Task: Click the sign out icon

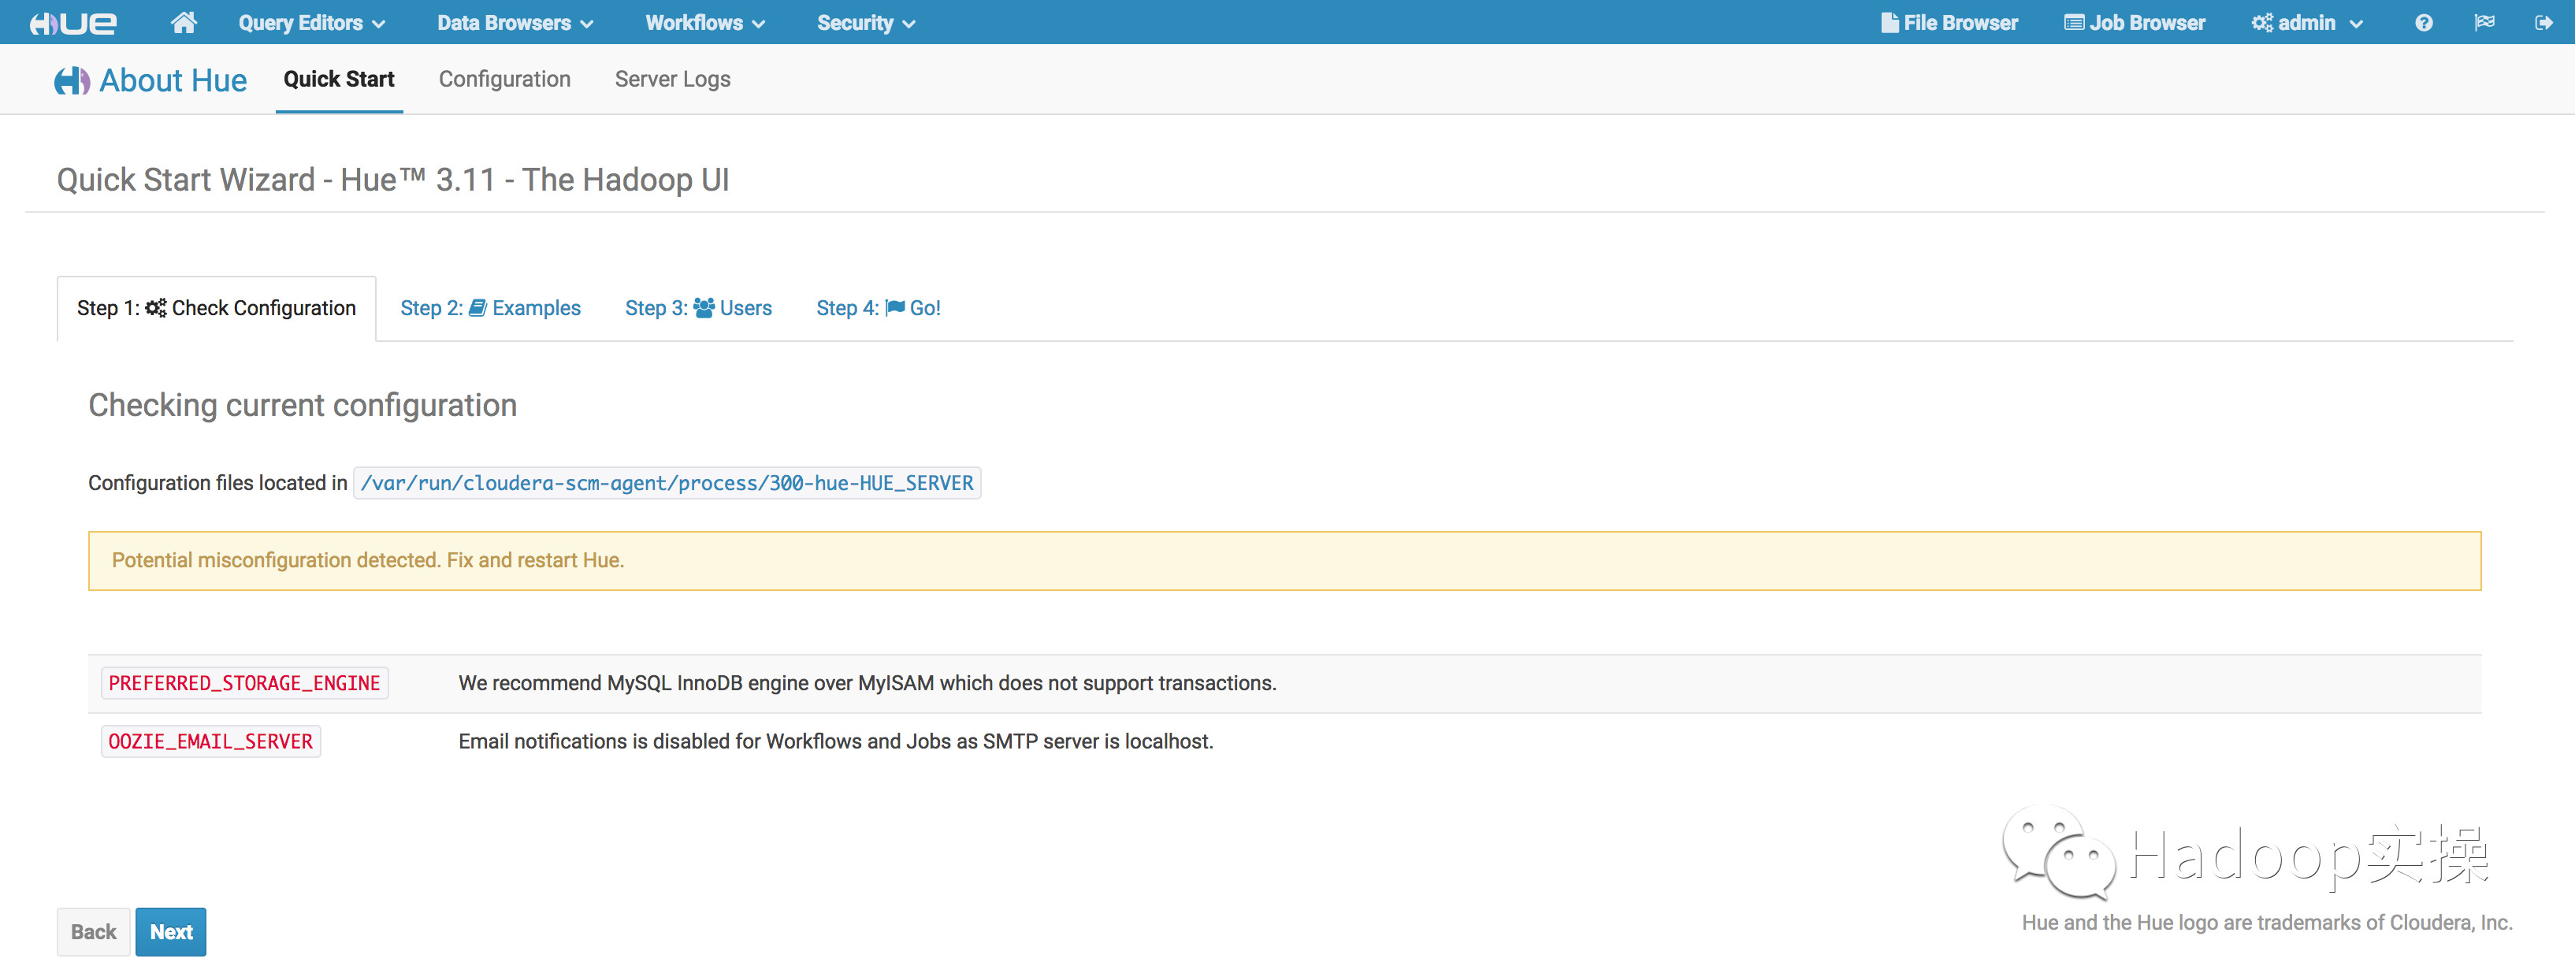Action: (x=2544, y=22)
